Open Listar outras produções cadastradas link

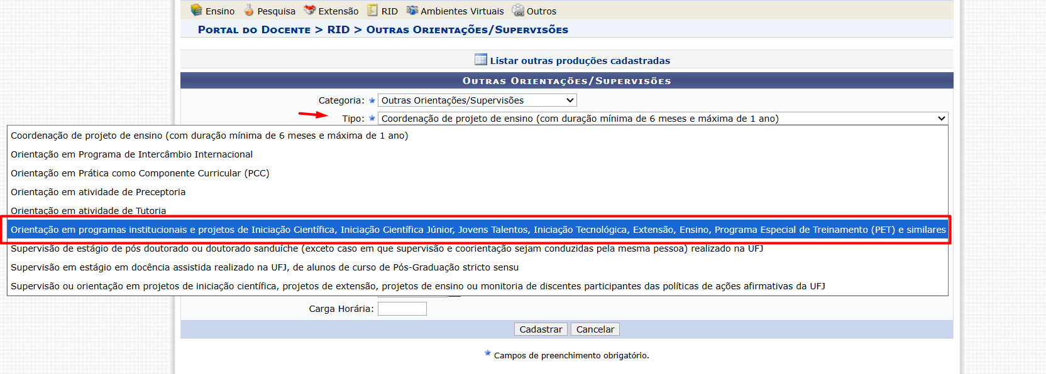[x=580, y=61]
